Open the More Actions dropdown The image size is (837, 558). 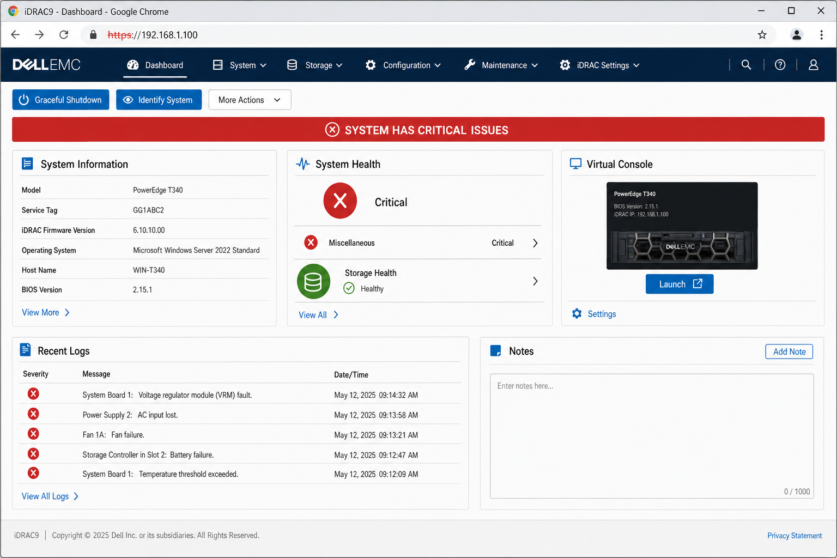click(250, 100)
